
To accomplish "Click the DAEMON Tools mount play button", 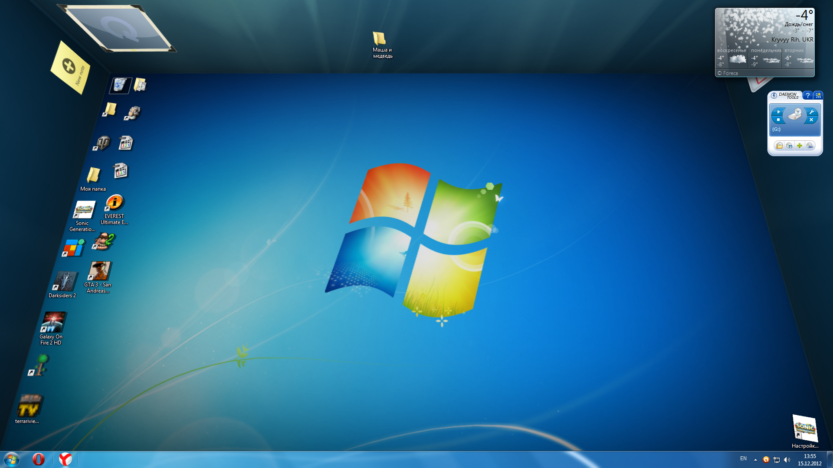I will coord(778,112).
